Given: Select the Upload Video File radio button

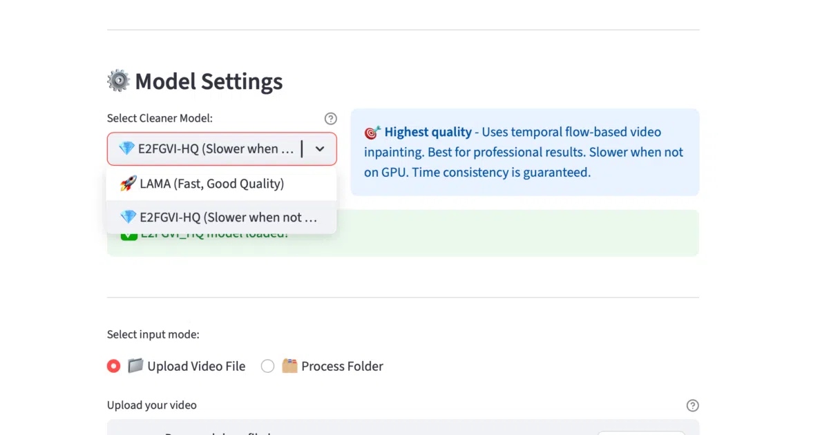Looking at the screenshot, I should point(113,366).
